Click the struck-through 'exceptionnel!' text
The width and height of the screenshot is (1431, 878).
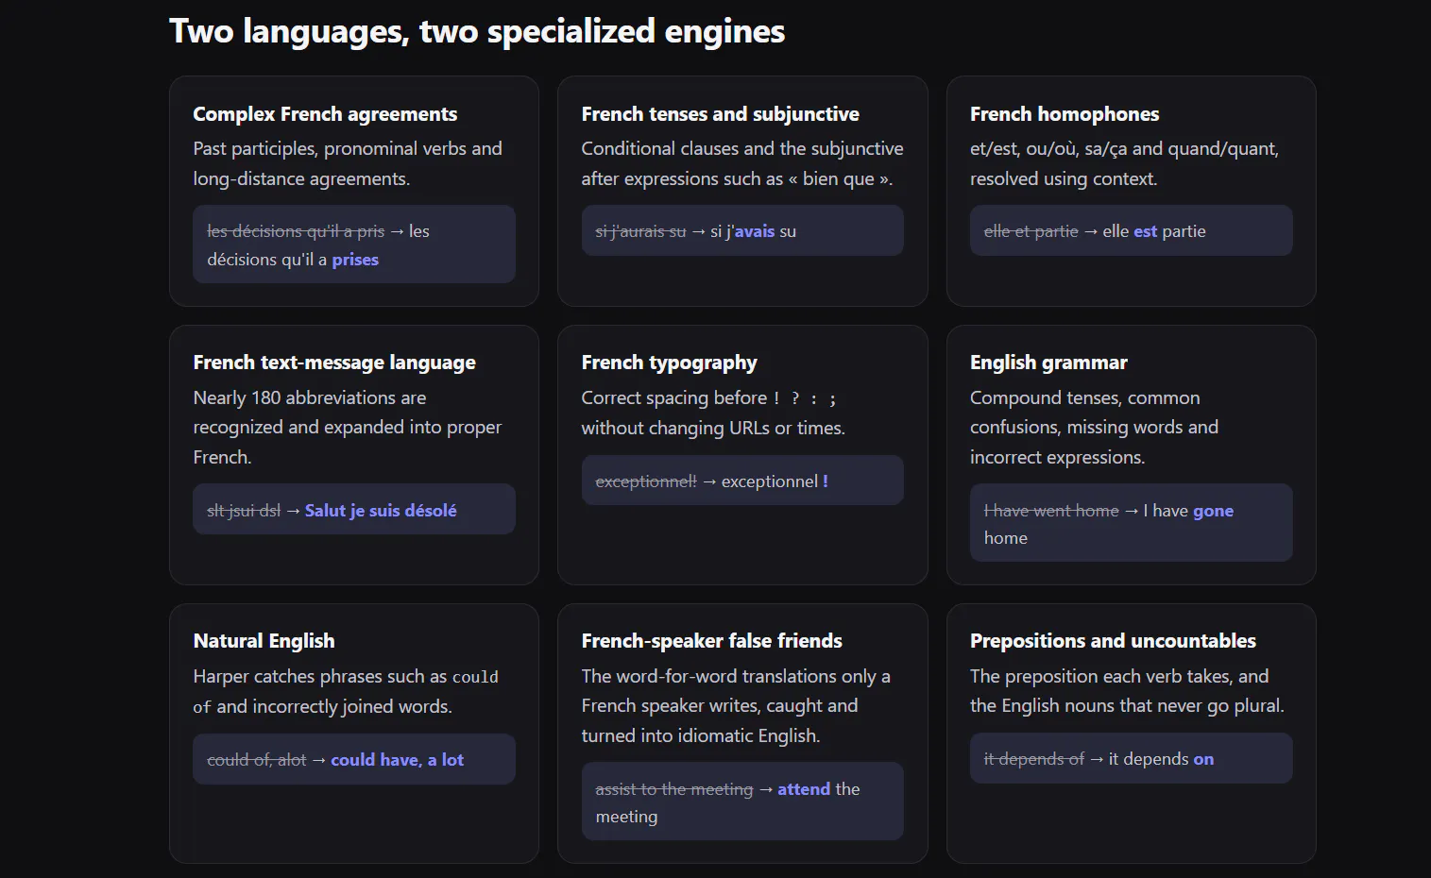point(646,481)
